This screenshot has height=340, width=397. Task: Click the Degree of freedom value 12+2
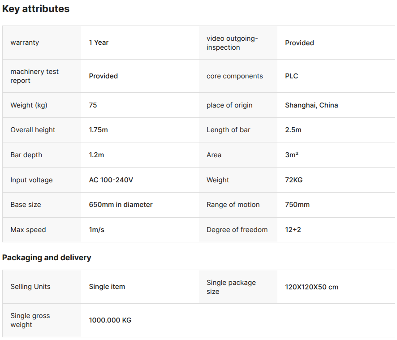293,230
